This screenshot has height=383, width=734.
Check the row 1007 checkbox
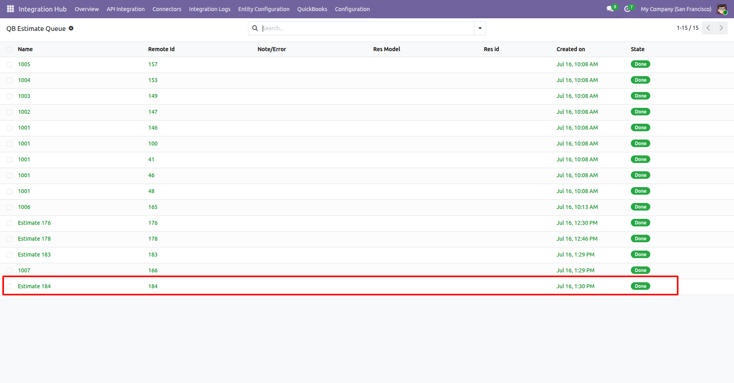coord(9,271)
